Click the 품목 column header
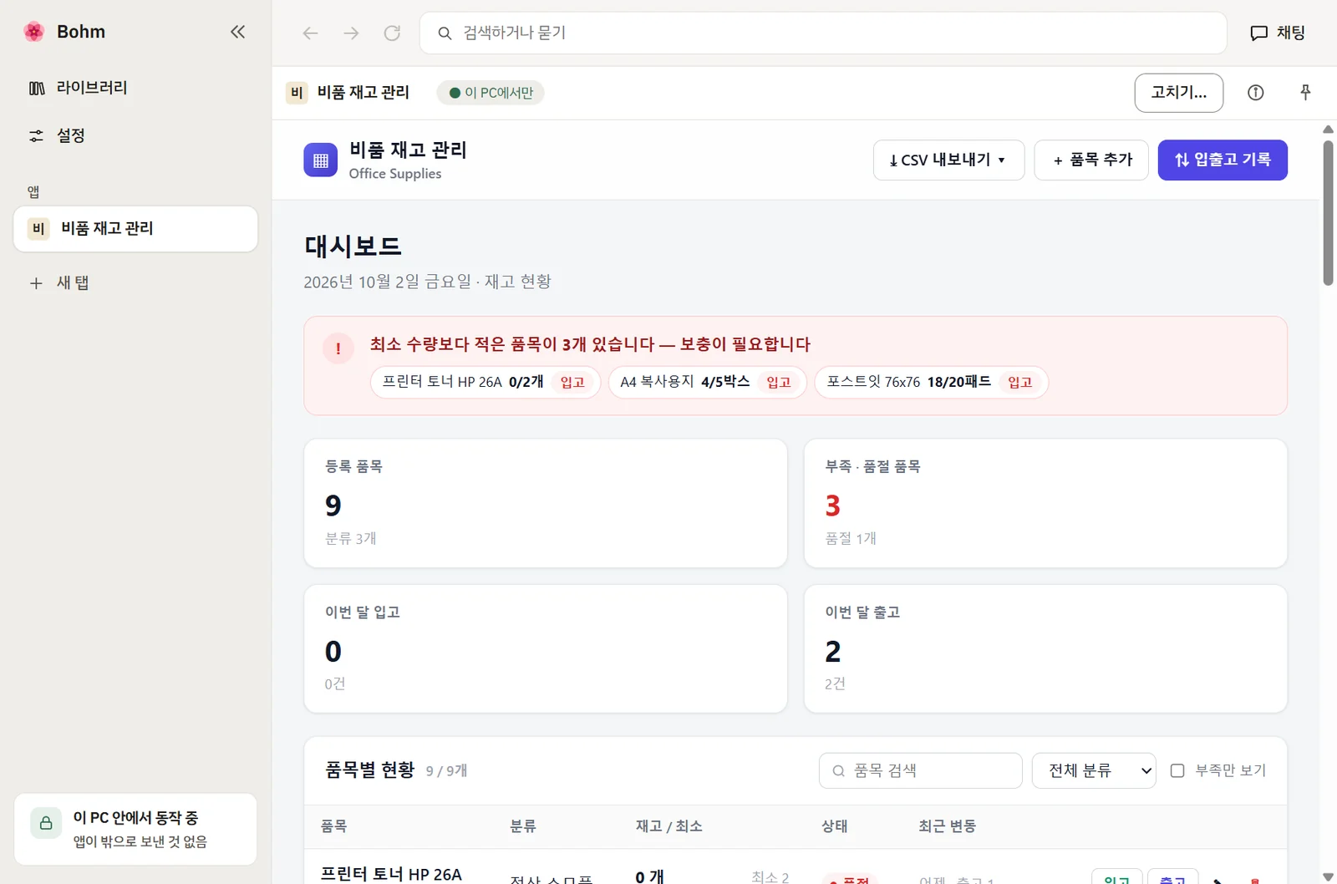Image resolution: width=1337 pixels, height=884 pixels. 333,826
